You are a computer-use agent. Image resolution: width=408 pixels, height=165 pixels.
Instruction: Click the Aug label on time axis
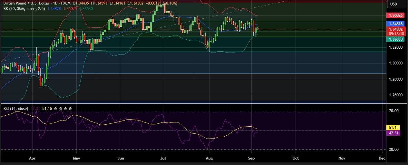(x=209, y=159)
